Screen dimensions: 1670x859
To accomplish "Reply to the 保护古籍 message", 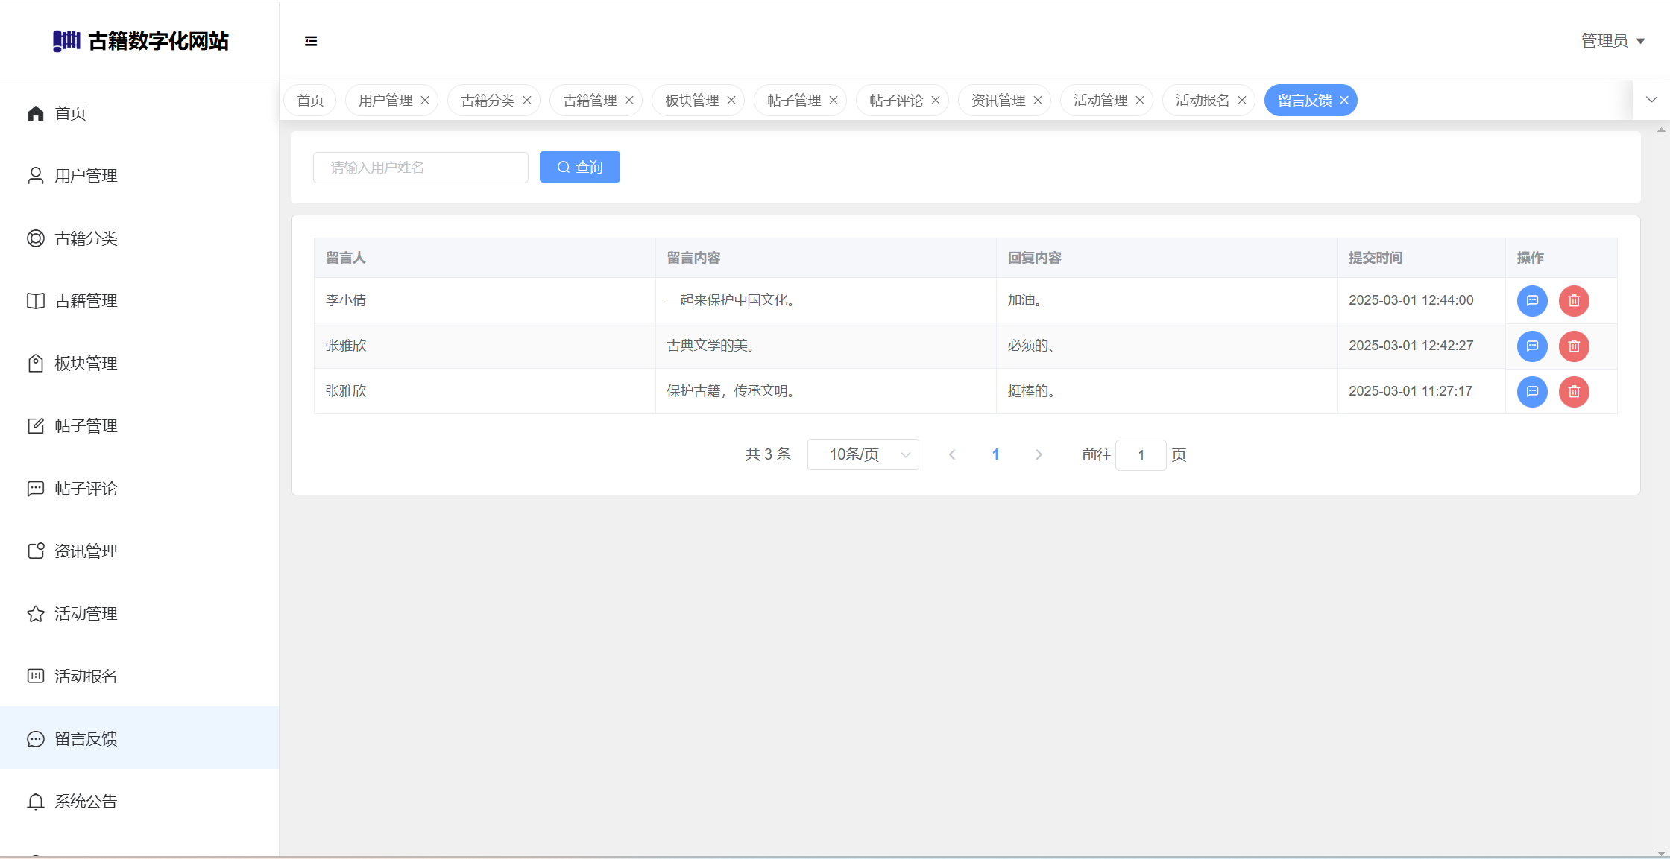I will coord(1532,392).
